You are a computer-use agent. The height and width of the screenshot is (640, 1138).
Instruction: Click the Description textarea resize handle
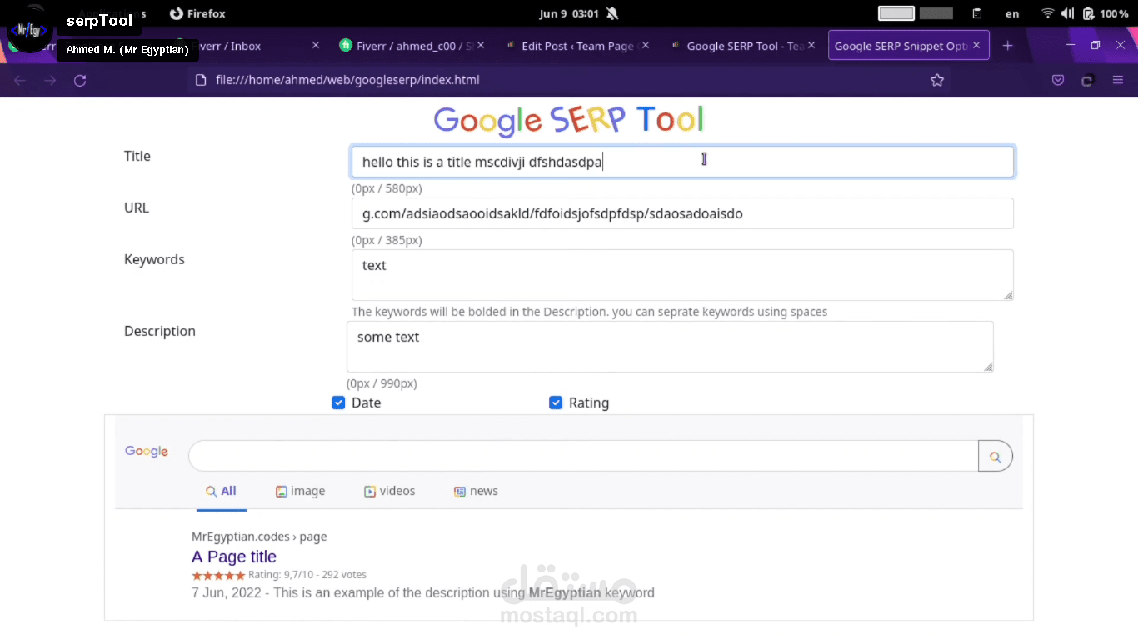click(x=988, y=367)
